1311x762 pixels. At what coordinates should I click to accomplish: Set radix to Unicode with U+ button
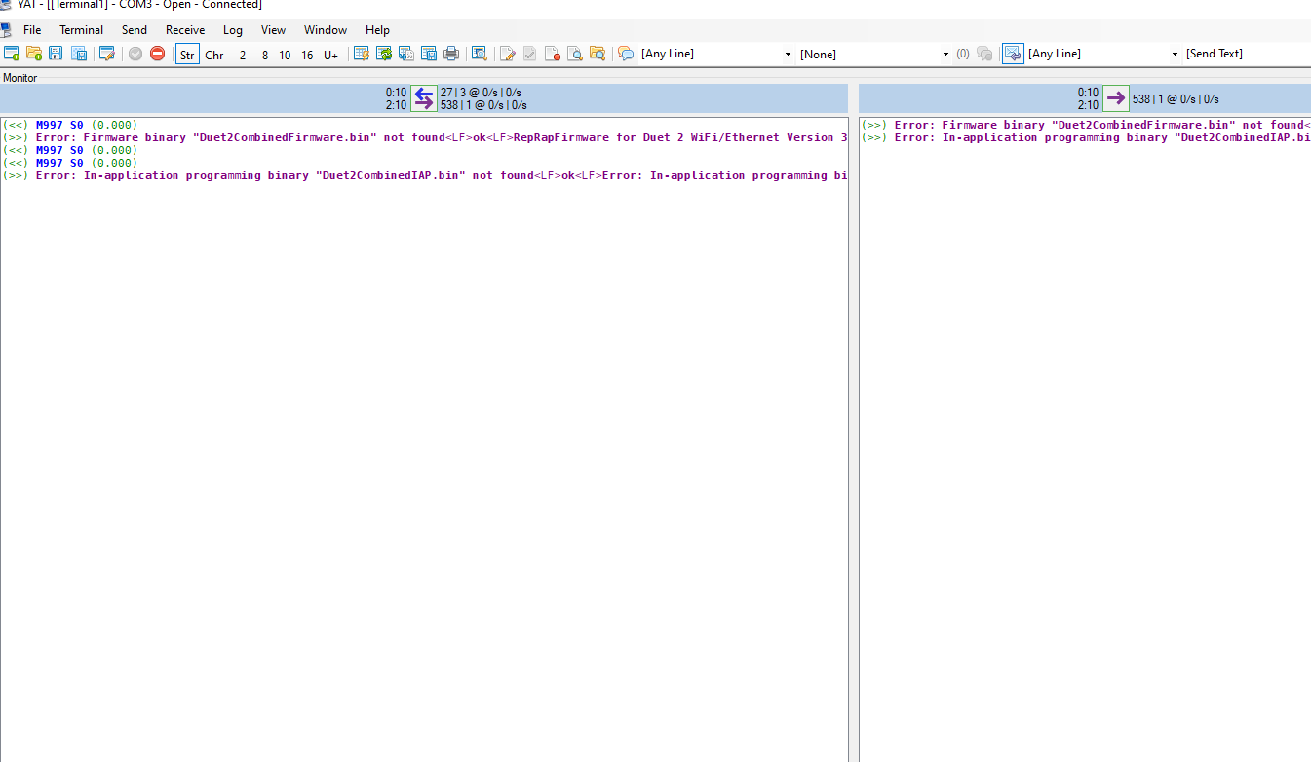point(331,55)
